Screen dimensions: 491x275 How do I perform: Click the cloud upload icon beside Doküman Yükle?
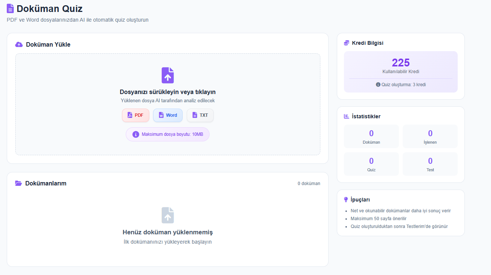[x=19, y=45]
